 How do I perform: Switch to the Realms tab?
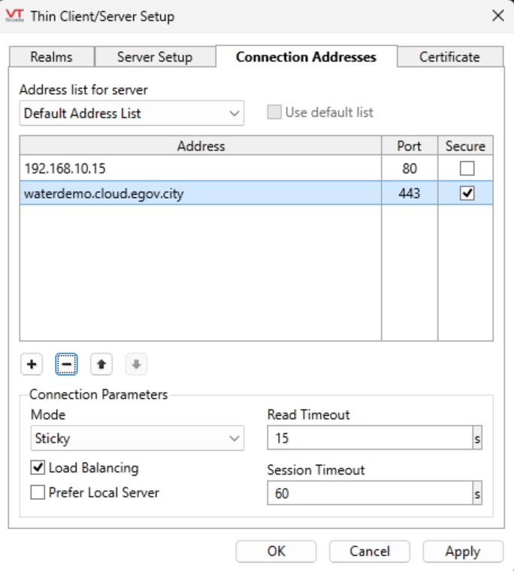click(52, 57)
